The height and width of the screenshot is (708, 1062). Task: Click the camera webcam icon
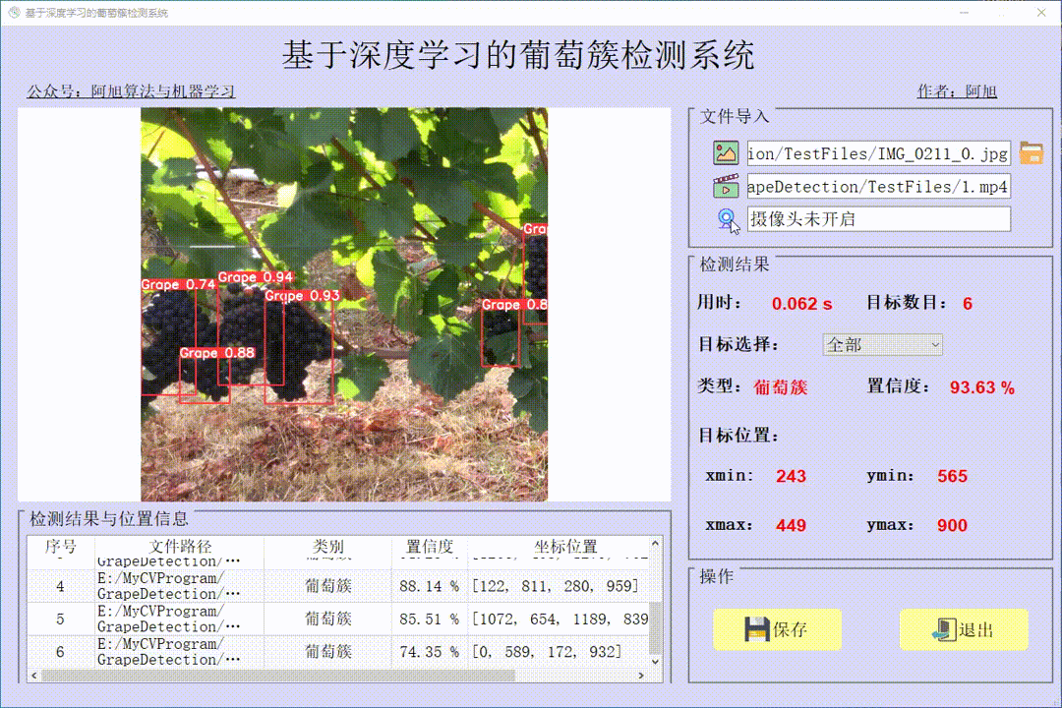click(x=727, y=219)
